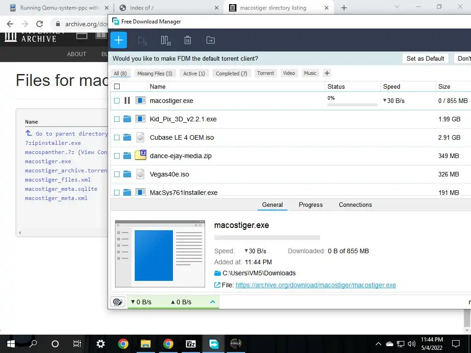Tick the checkbox for Kid_Pix_3D_v2.2.1.exe
Viewport: 471px width, 353px height.
pos(117,119)
